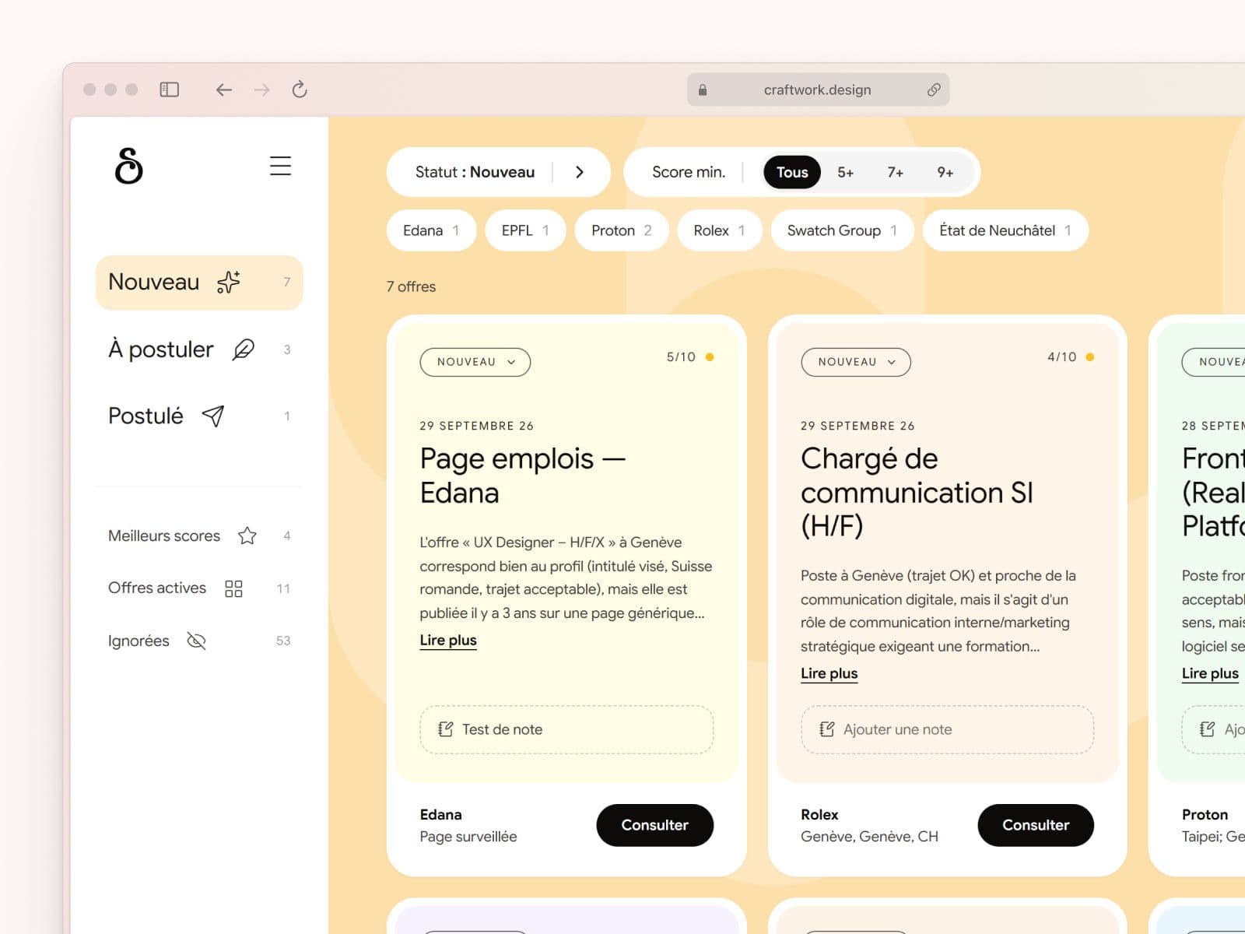Click the 29 SEPTEMBRE 26 date on Edana card
Screen dimensions: 1245x934
(x=477, y=426)
